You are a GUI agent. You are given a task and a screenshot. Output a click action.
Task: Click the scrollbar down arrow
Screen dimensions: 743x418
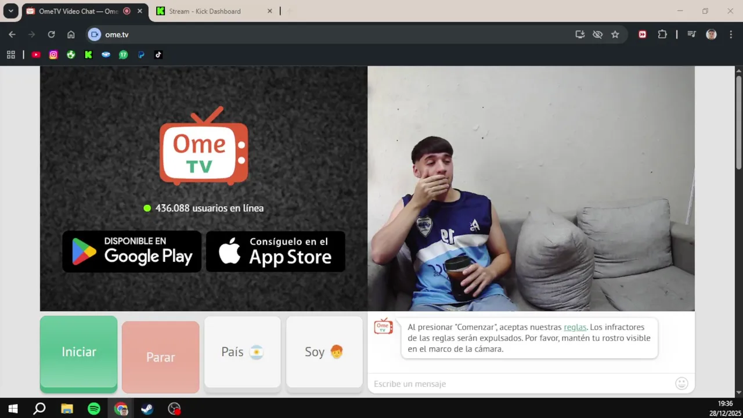click(738, 392)
